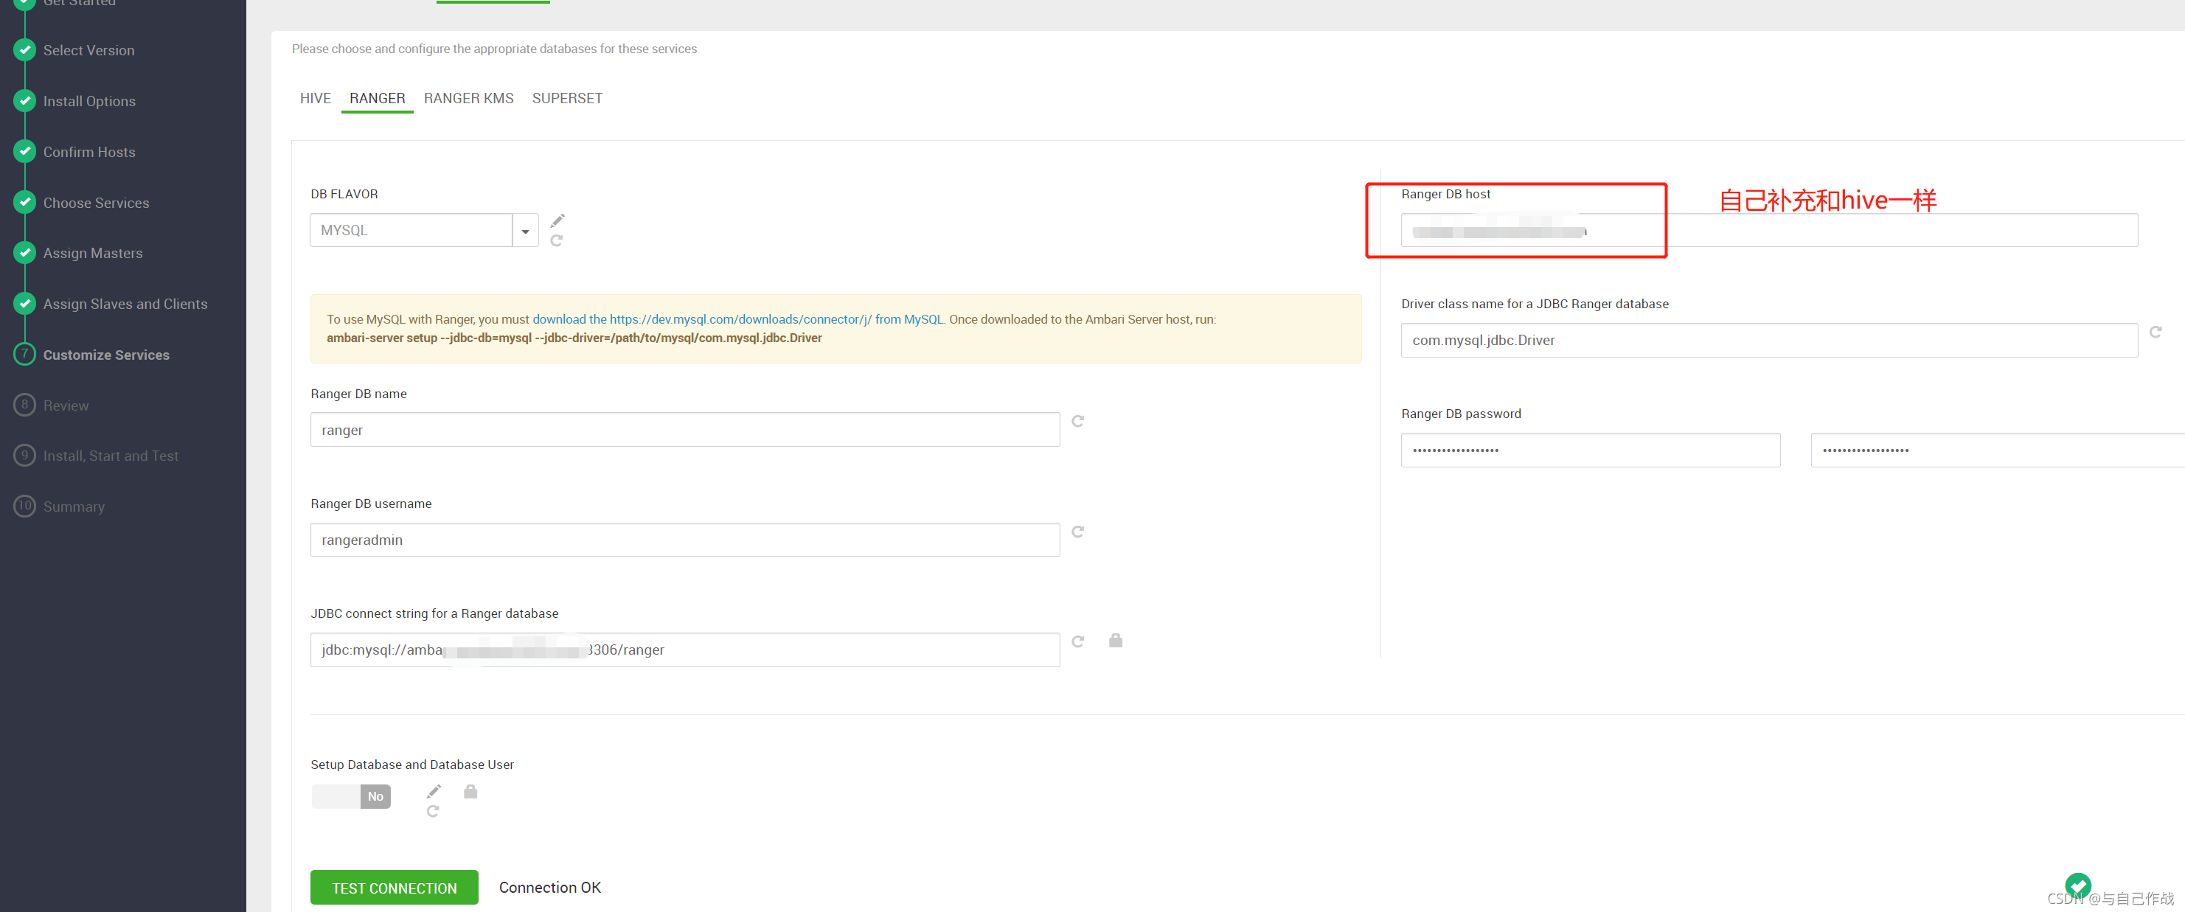Switch to the HIVE tab
The width and height of the screenshot is (2185, 912).
315,98
